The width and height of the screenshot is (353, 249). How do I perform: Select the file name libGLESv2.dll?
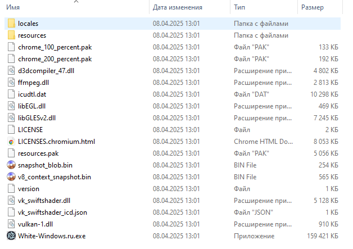37,118
